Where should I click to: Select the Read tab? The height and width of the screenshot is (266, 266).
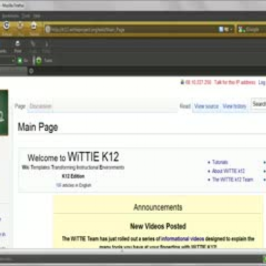click(x=185, y=106)
